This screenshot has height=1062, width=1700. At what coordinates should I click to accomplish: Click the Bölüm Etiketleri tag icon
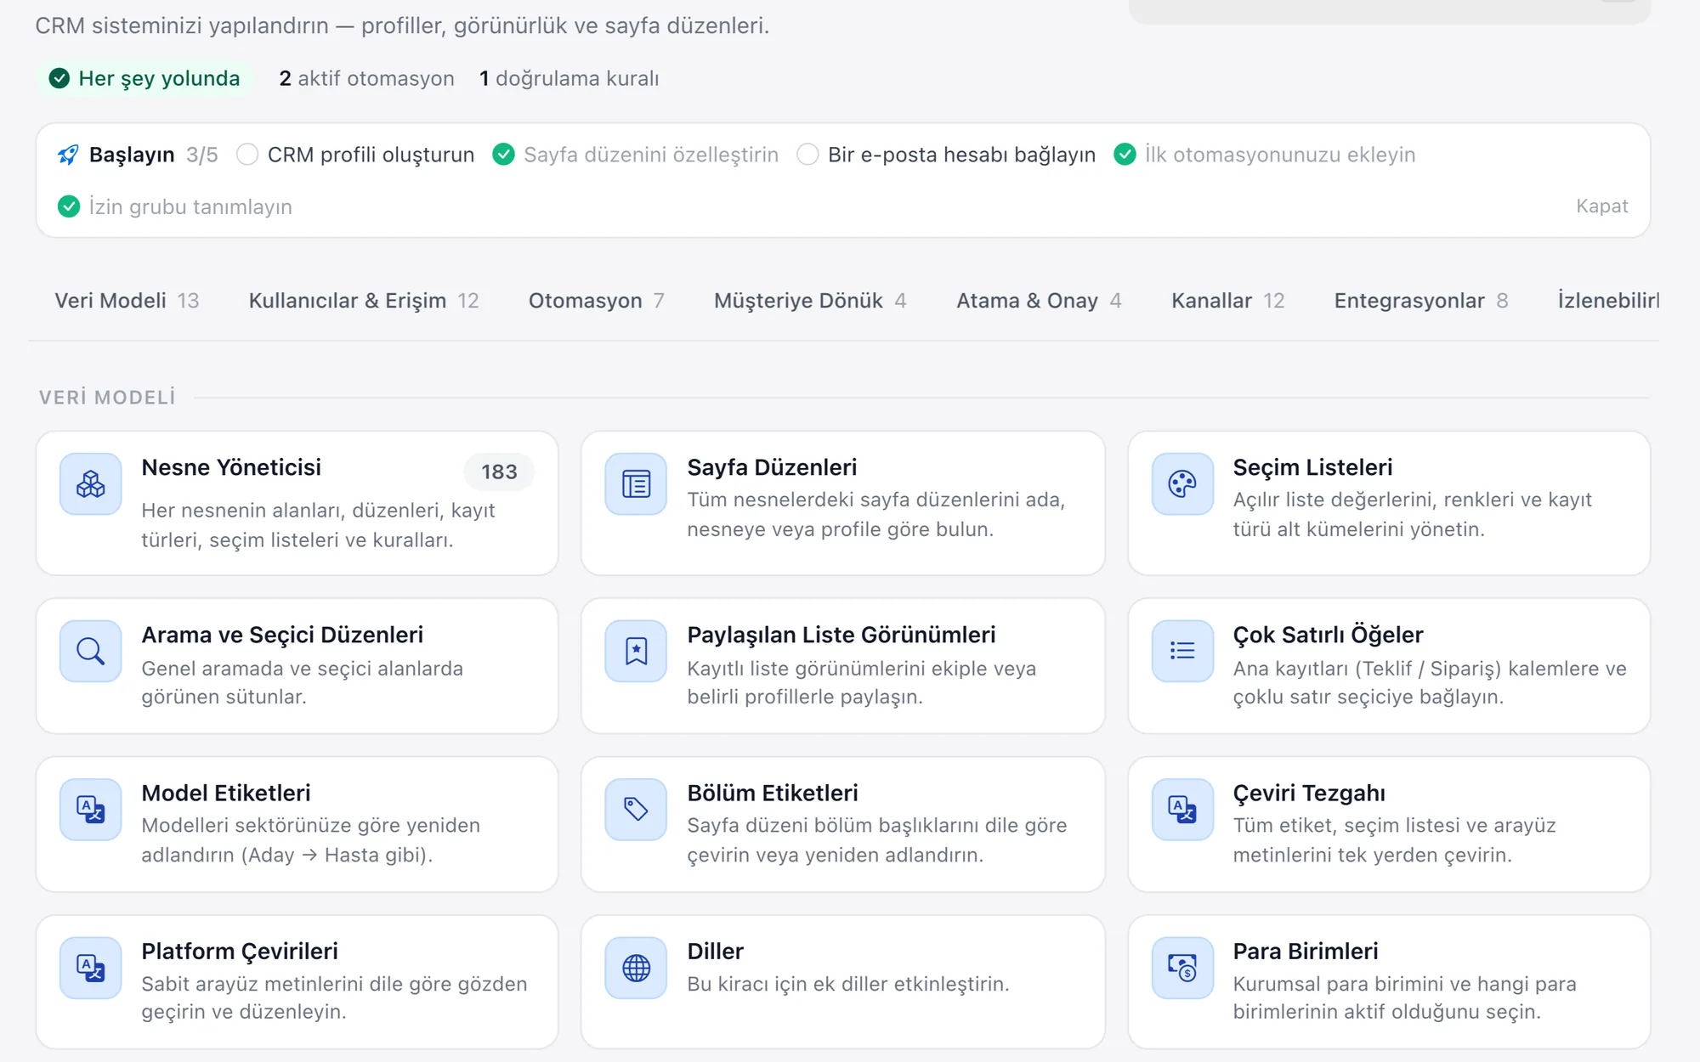tap(636, 810)
